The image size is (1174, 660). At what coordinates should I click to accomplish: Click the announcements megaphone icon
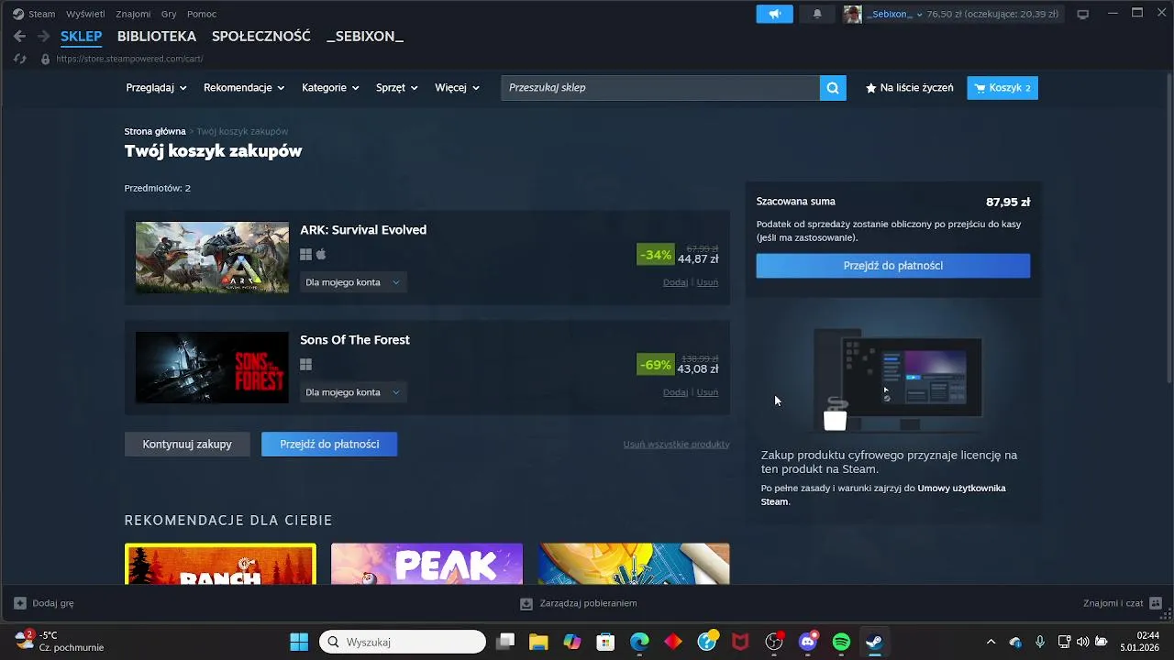pos(774,14)
